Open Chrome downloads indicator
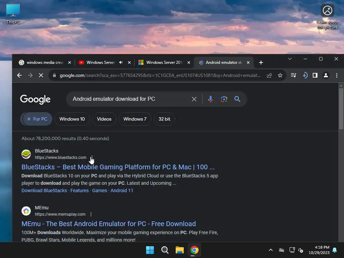 [304, 75]
